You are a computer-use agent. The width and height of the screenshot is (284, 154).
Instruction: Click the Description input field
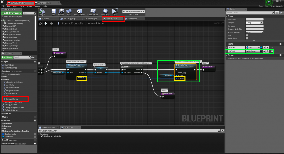255,19
